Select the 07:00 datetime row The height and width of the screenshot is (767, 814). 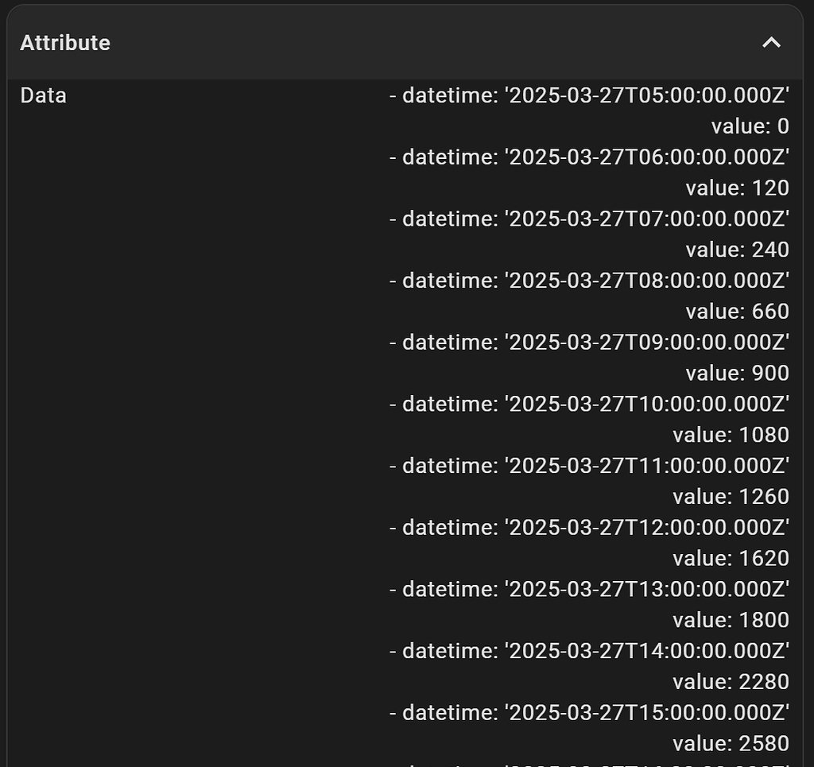589,219
